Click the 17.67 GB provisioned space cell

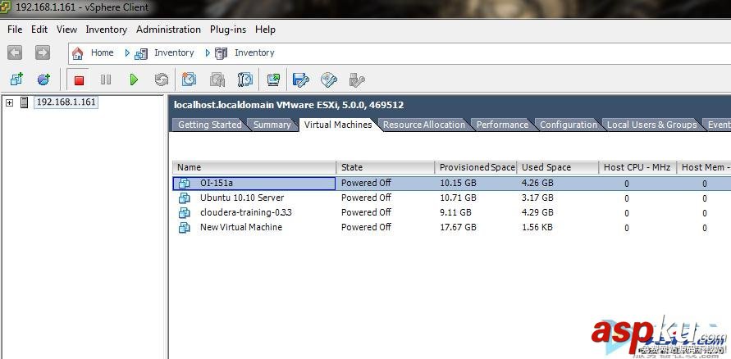(x=458, y=227)
